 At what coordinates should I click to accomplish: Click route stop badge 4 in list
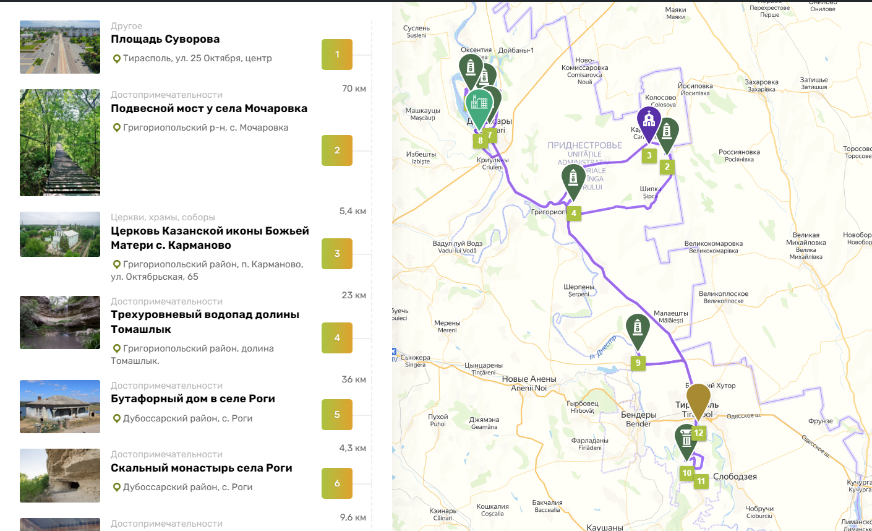(x=337, y=338)
